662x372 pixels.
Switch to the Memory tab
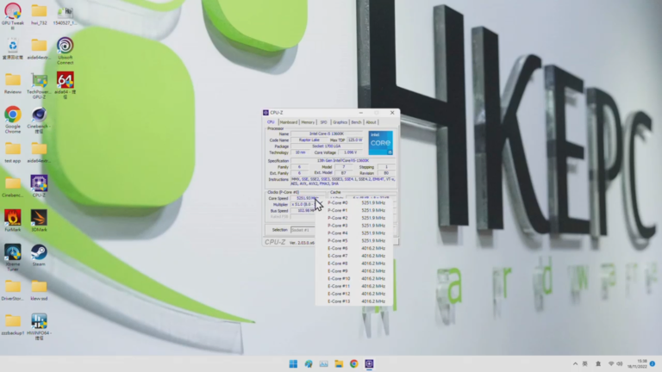(308, 122)
